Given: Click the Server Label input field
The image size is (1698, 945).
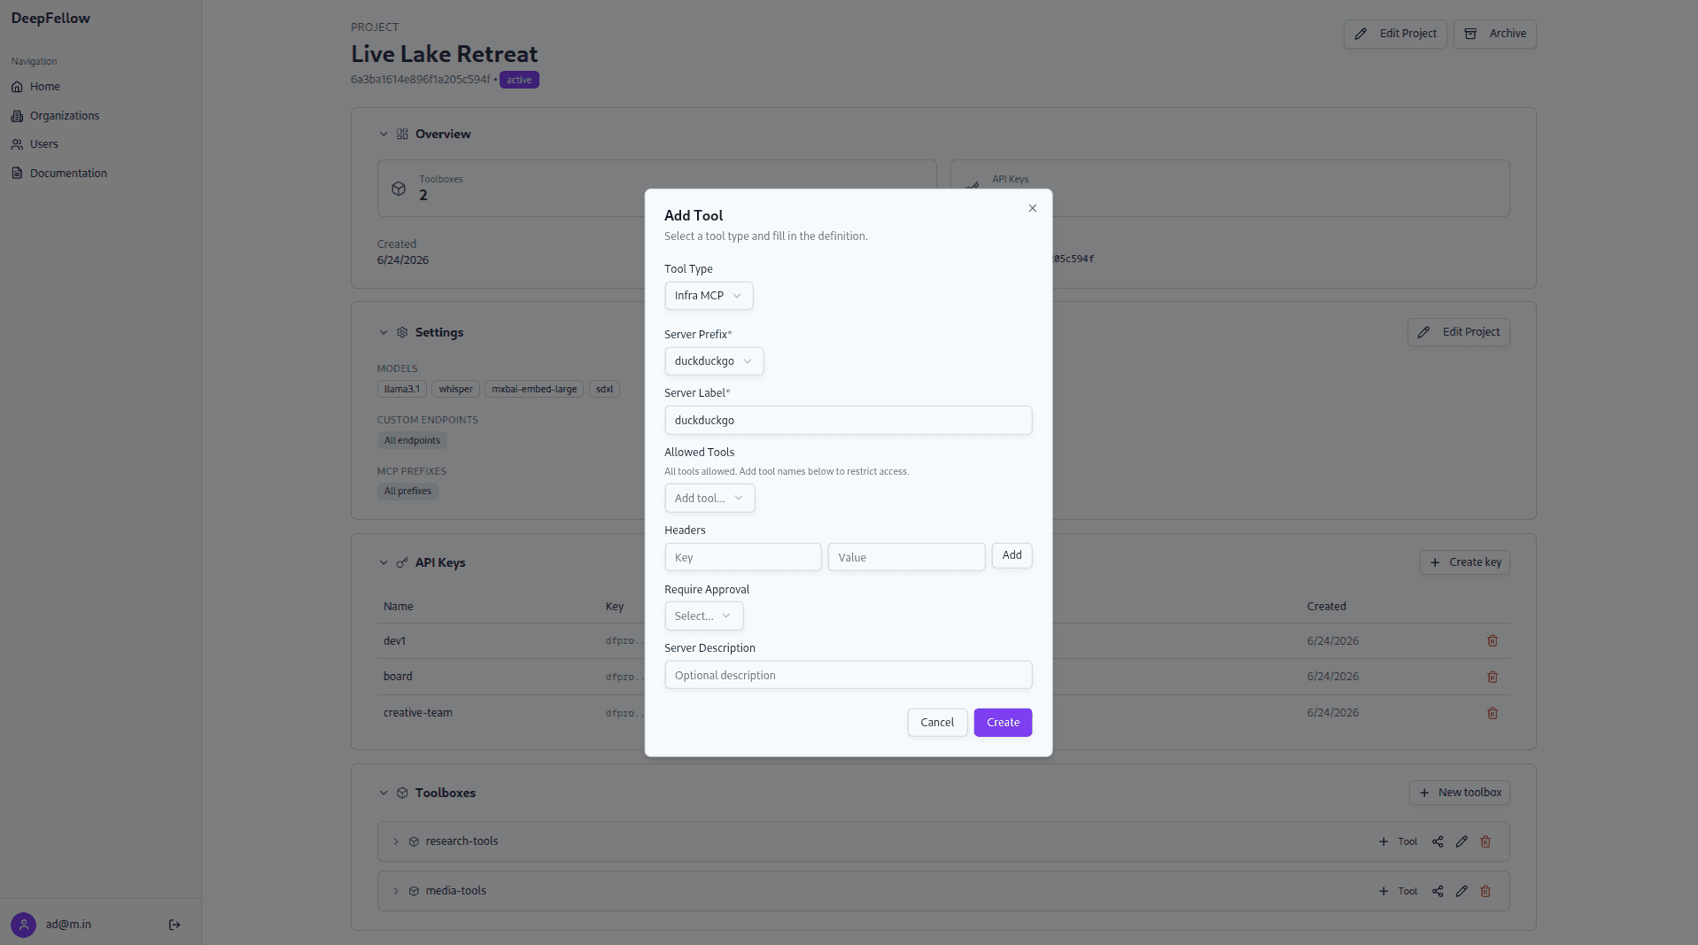Looking at the screenshot, I should point(848,421).
